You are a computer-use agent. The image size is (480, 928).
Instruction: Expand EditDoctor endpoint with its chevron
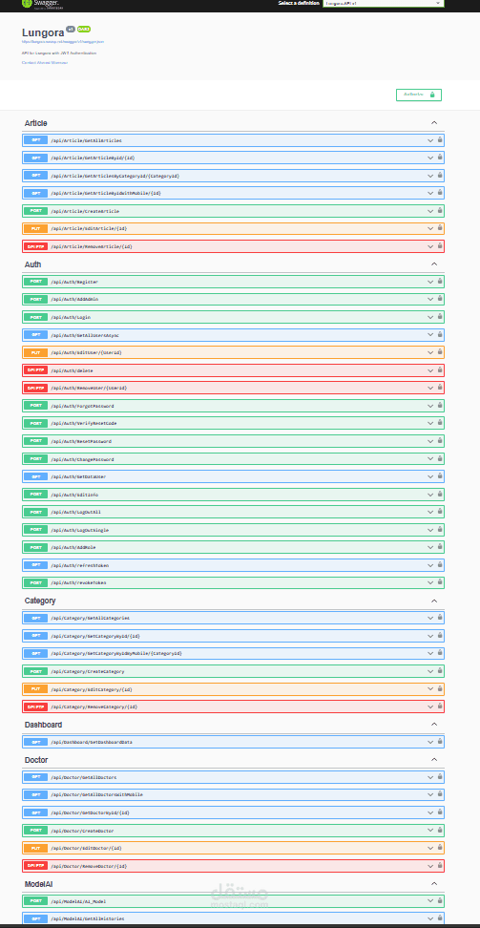click(431, 848)
